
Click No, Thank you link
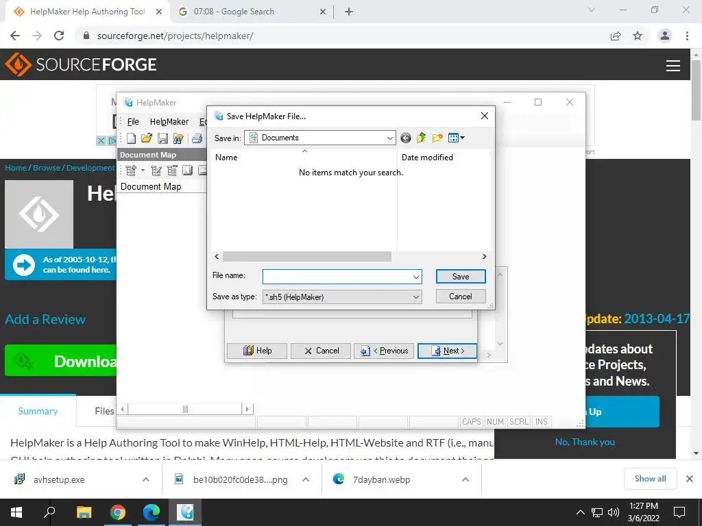[585, 442]
